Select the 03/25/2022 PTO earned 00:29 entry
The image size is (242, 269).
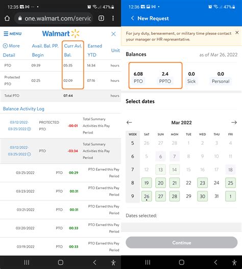pos(60,173)
